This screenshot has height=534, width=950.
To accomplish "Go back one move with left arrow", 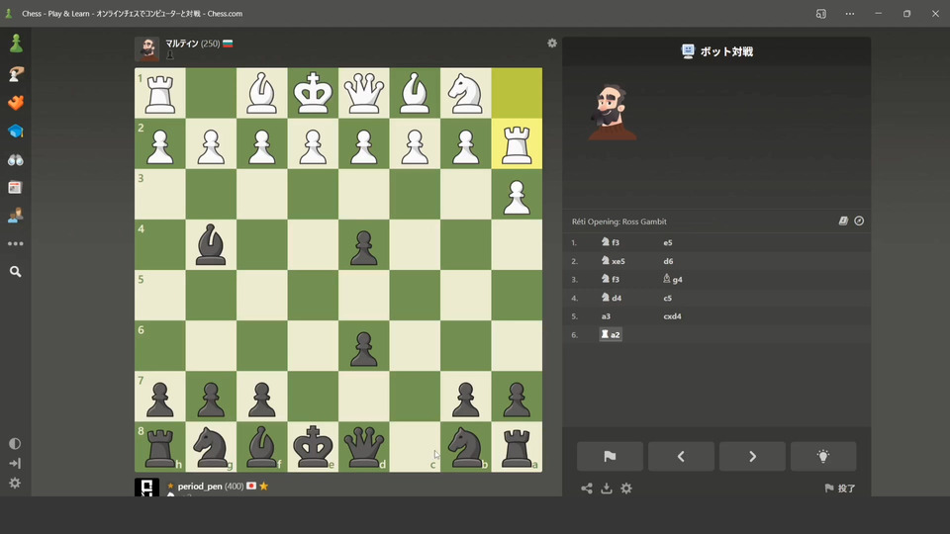I will pyautogui.click(x=681, y=457).
